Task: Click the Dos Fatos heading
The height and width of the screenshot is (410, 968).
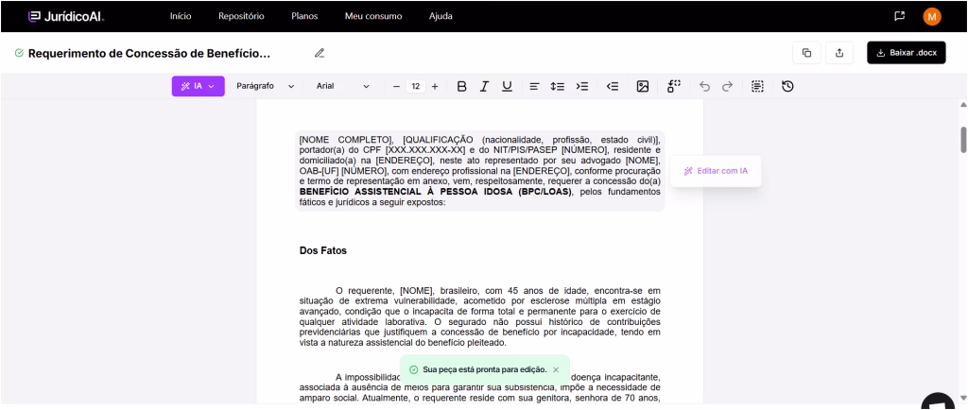Action: click(x=323, y=251)
